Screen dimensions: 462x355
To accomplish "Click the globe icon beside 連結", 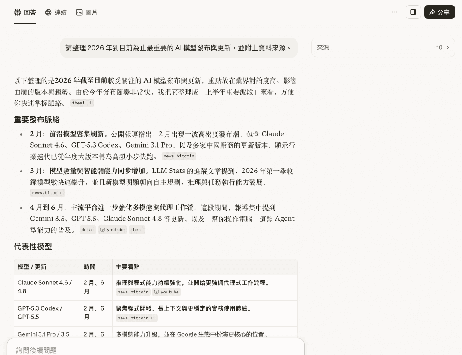I will pos(48,12).
